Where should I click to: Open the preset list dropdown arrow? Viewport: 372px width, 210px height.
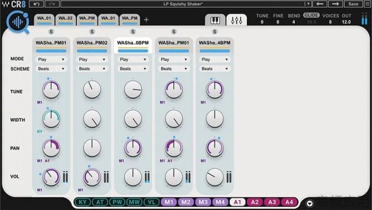(308, 4)
